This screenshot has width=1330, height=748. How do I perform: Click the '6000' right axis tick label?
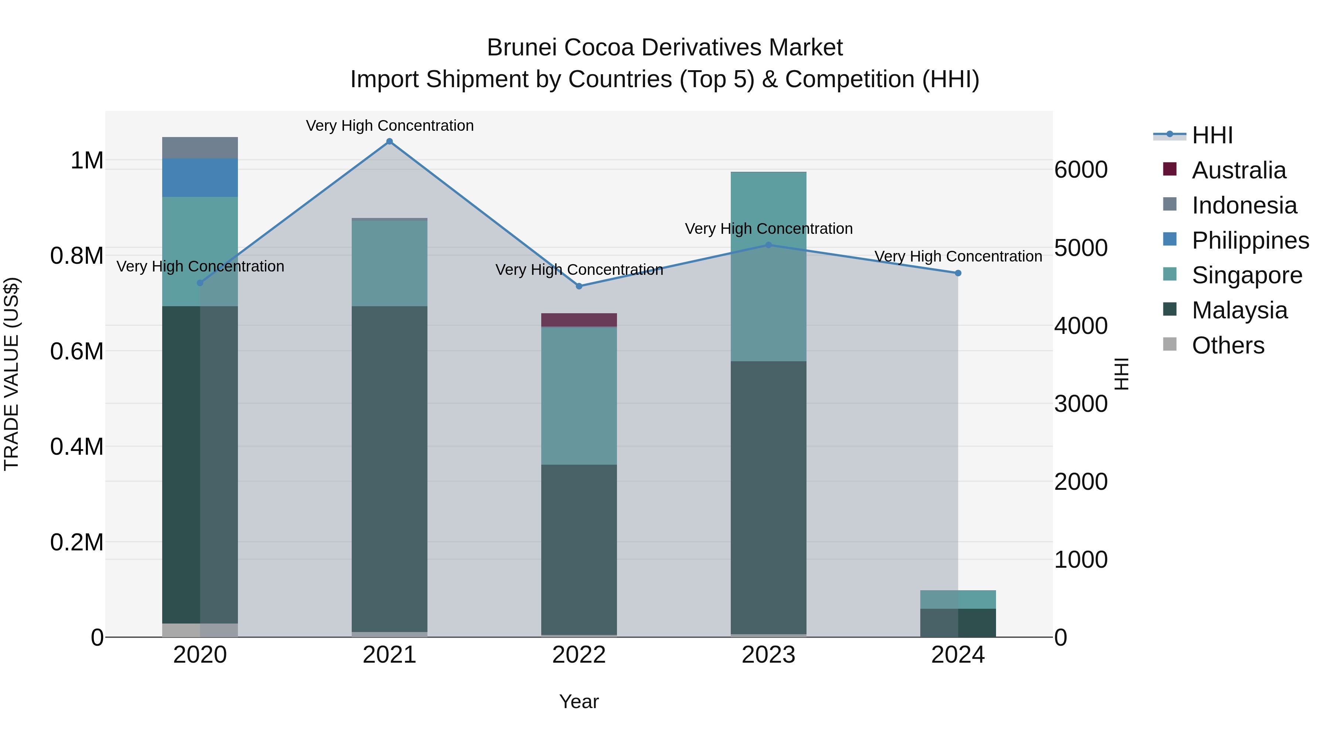(x=1081, y=170)
